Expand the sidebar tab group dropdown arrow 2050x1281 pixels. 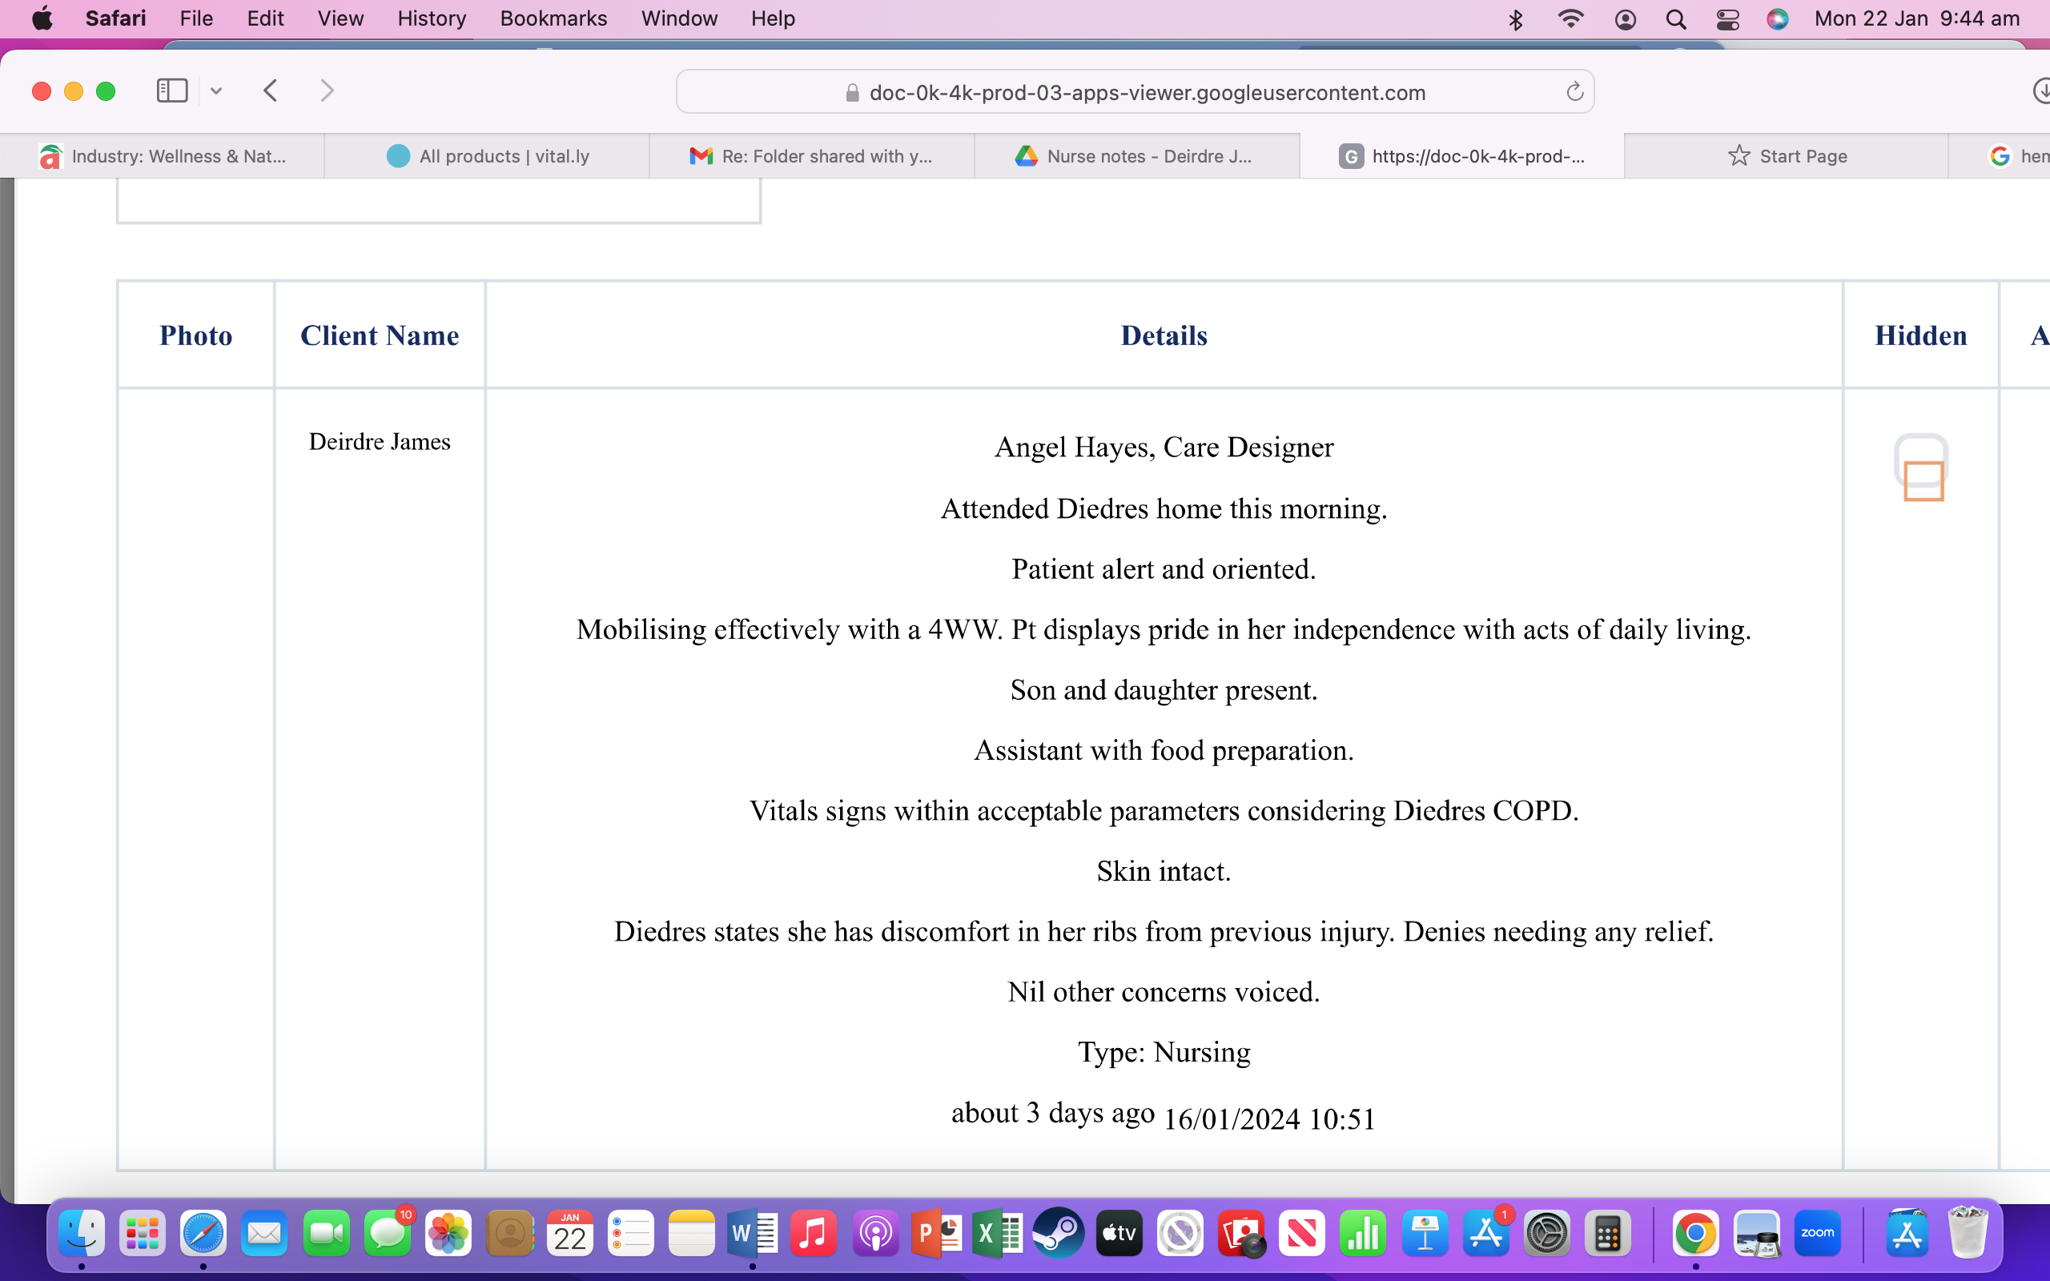[216, 90]
